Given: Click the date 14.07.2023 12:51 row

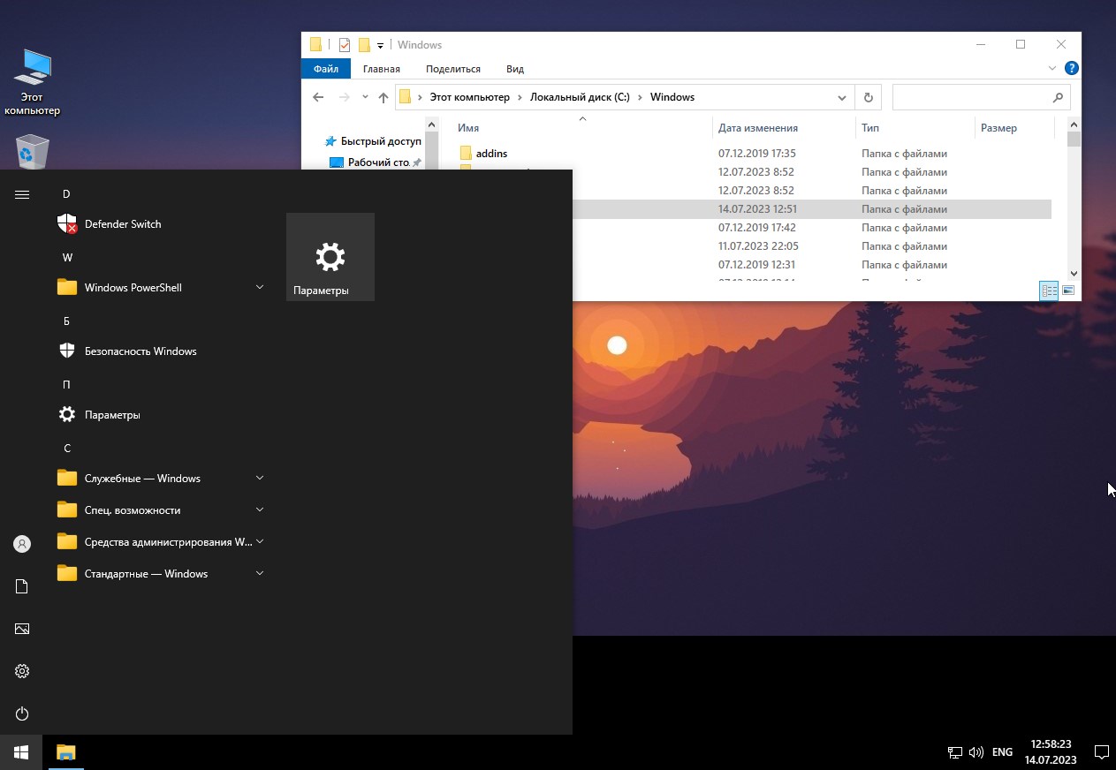Looking at the screenshot, I should click(x=757, y=209).
